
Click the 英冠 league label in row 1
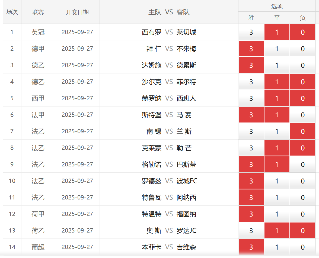[38, 32]
